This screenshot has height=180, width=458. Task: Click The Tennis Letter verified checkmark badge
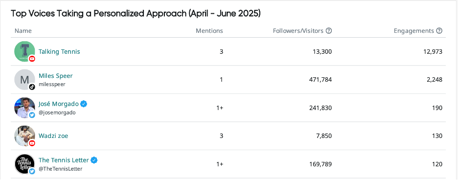(94, 160)
